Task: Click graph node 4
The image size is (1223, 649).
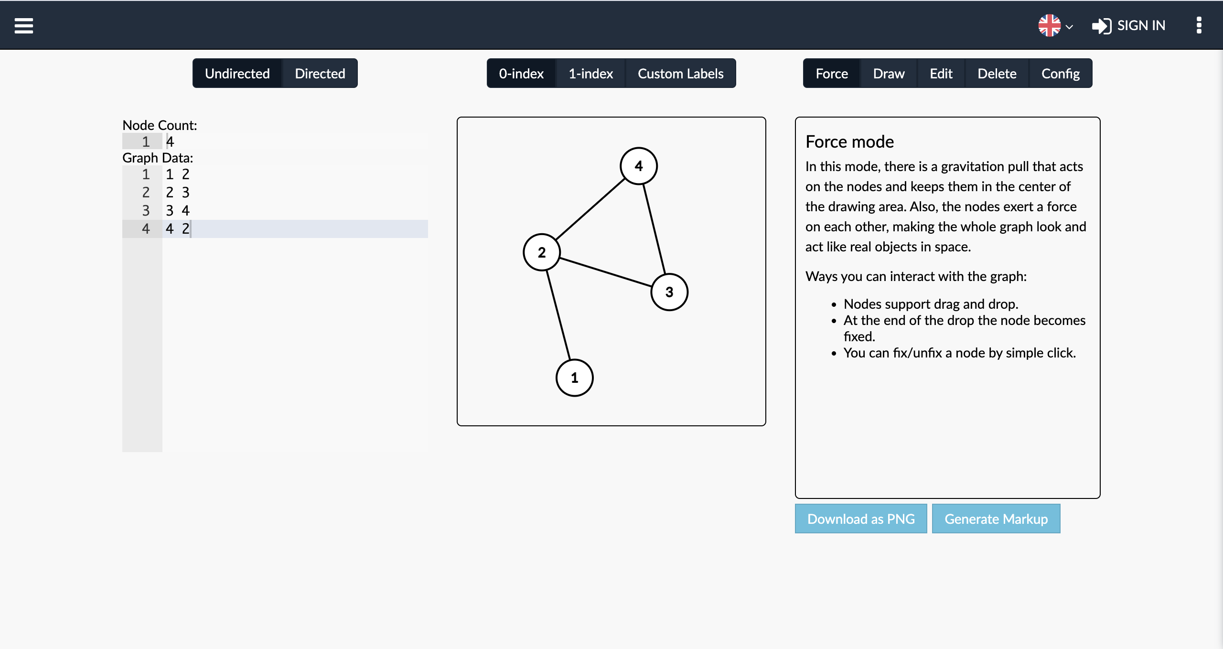Action: pyautogui.click(x=639, y=166)
